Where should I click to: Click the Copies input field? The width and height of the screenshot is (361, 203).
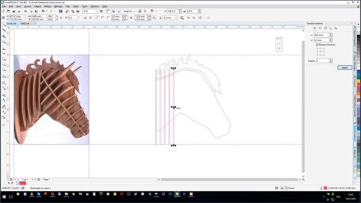[x=323, y=61]
